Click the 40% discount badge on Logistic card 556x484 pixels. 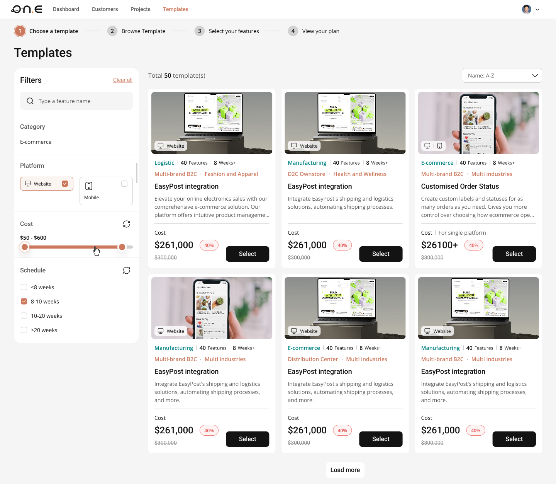(209, 245)
